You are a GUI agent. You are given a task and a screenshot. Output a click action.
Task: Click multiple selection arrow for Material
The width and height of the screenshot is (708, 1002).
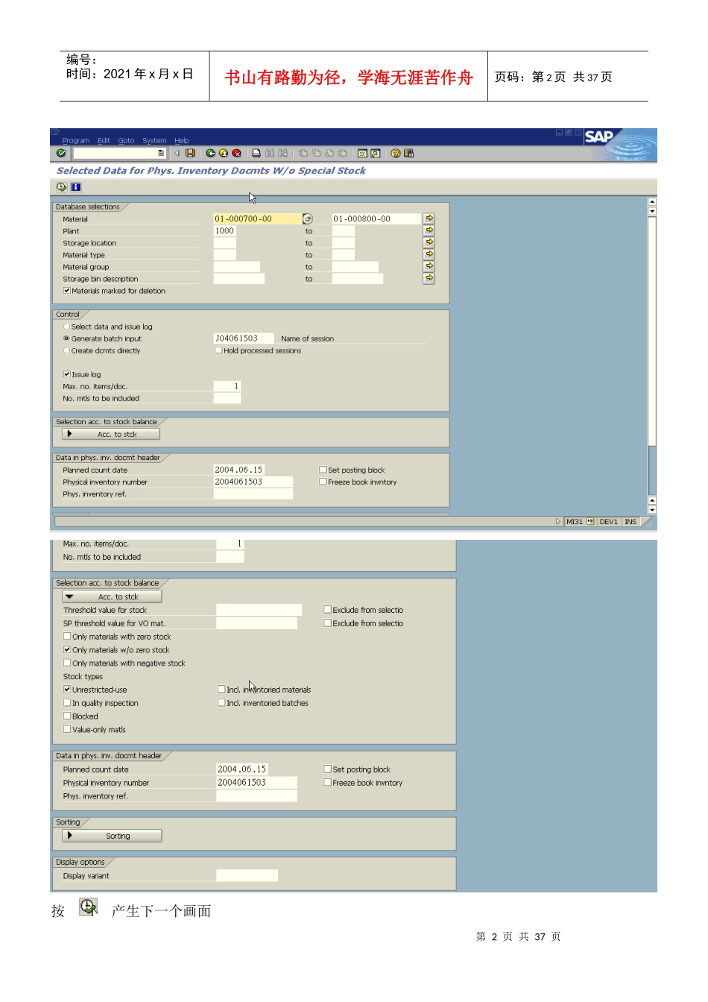point(429,218)
